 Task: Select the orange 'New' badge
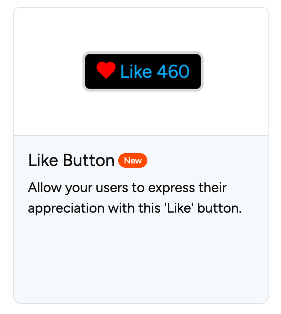[x=133, y=160]
